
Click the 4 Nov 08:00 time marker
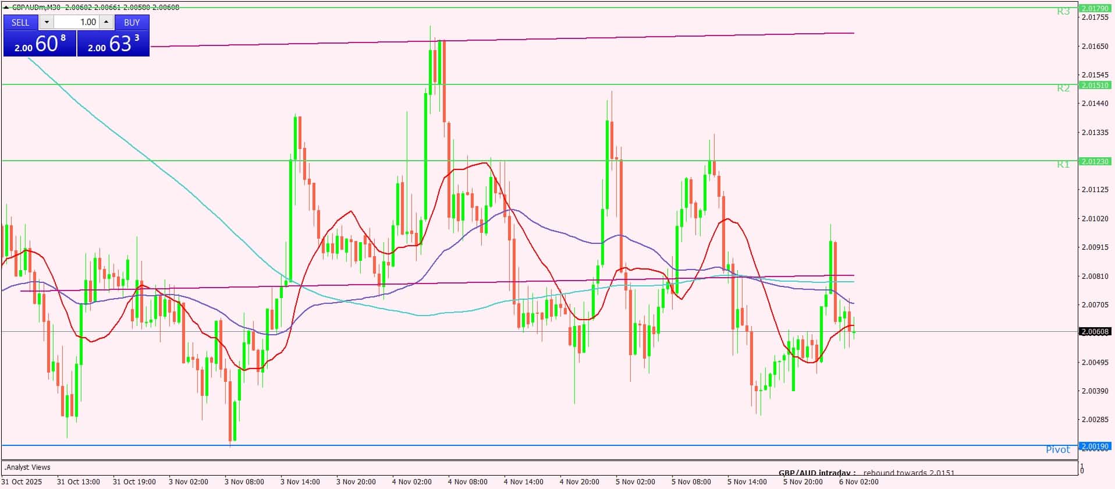coord(467,481)
